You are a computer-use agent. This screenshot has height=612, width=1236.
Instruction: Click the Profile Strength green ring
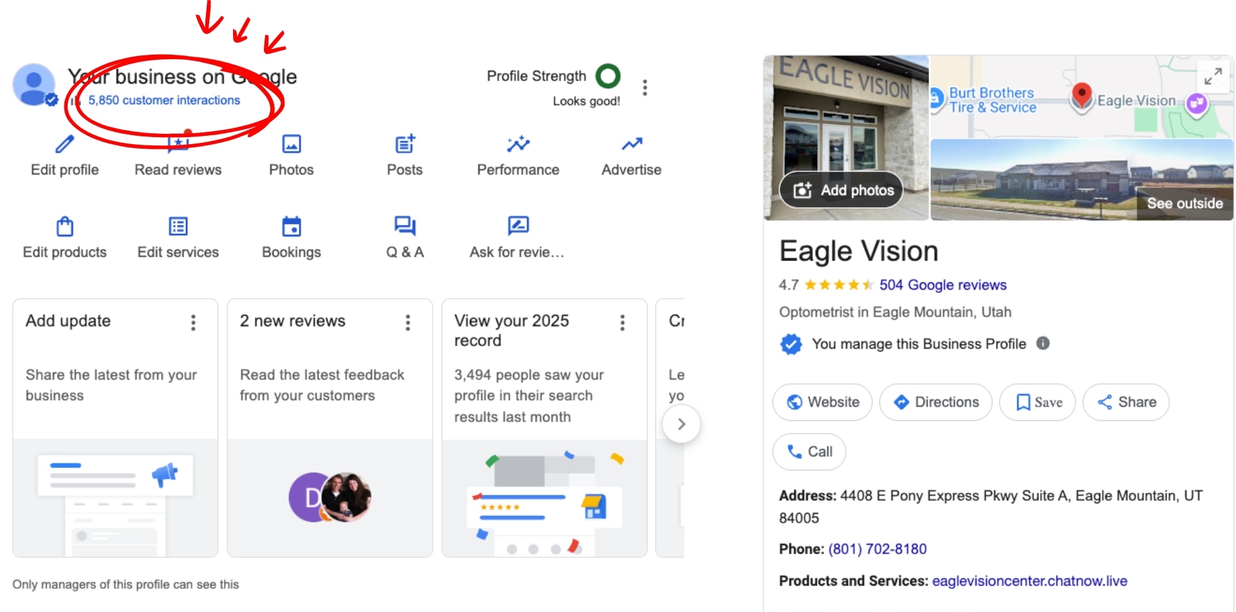[x=608, y=76]
